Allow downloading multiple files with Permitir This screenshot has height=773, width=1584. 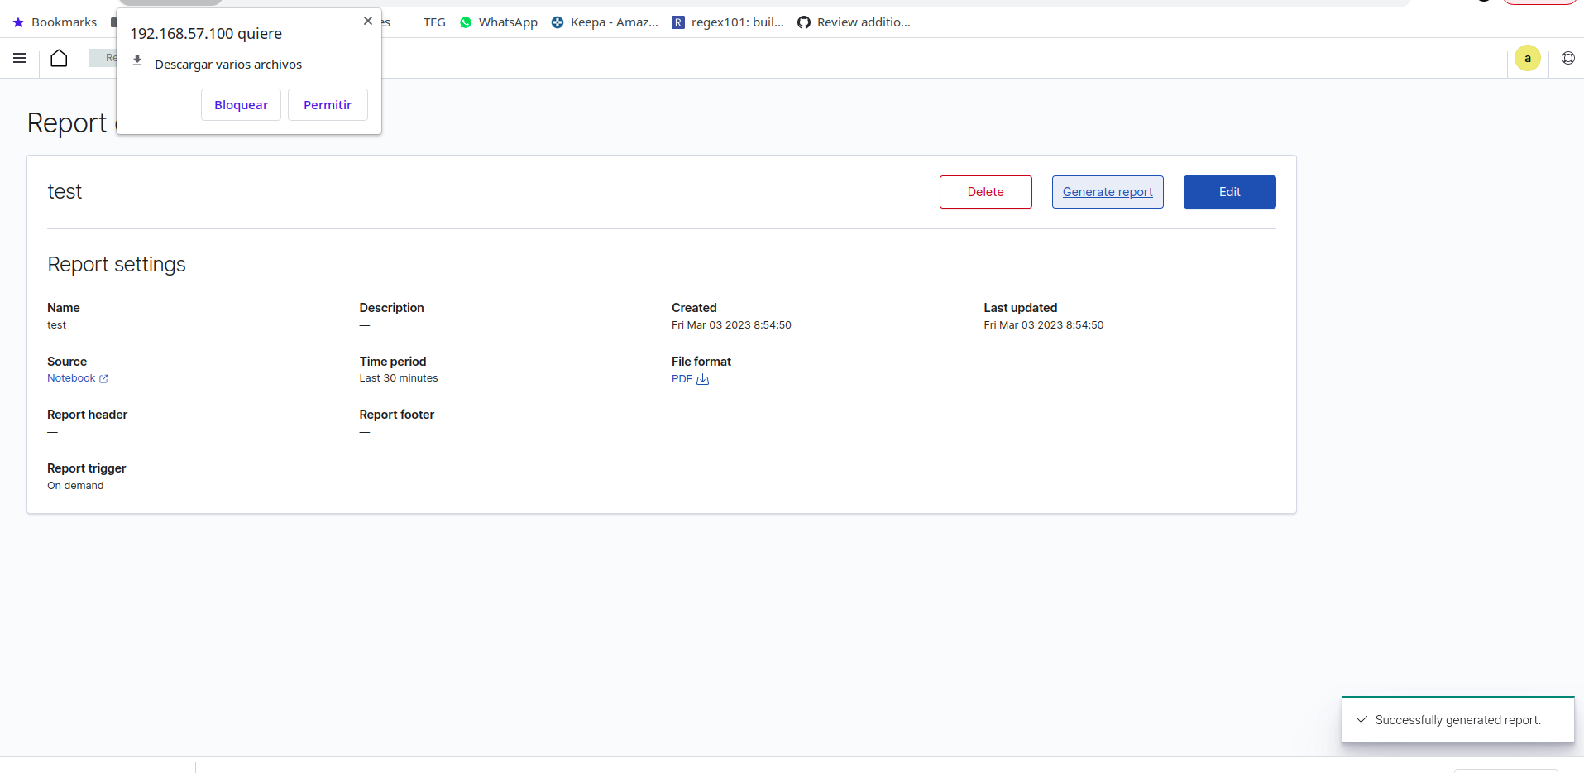point(327,104)
